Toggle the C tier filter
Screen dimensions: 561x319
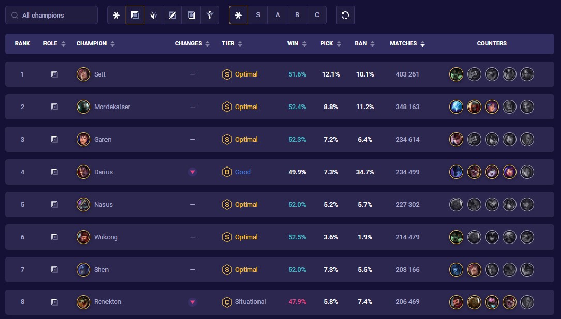click(317, 15)
